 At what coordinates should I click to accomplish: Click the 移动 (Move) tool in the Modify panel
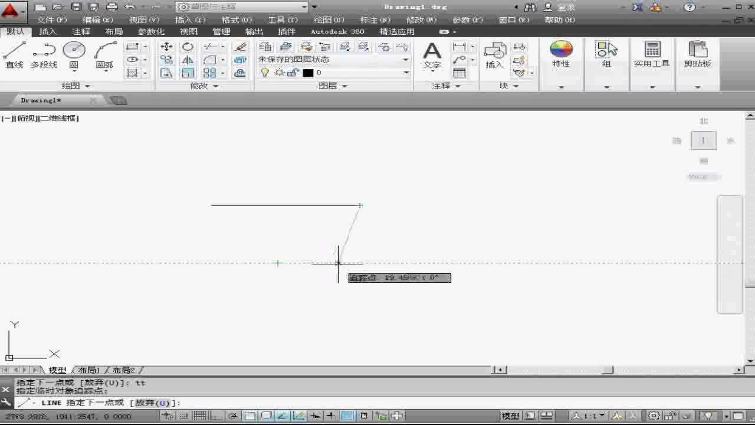click(168, 46)
